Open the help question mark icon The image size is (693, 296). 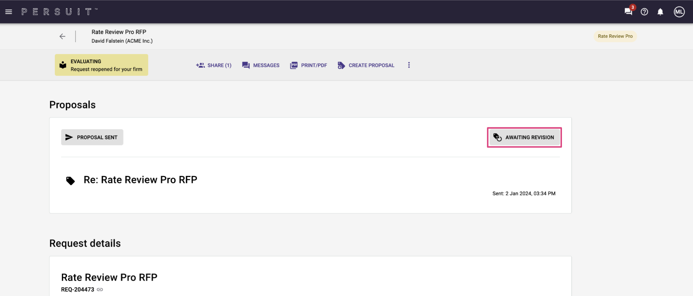(644, 12)
